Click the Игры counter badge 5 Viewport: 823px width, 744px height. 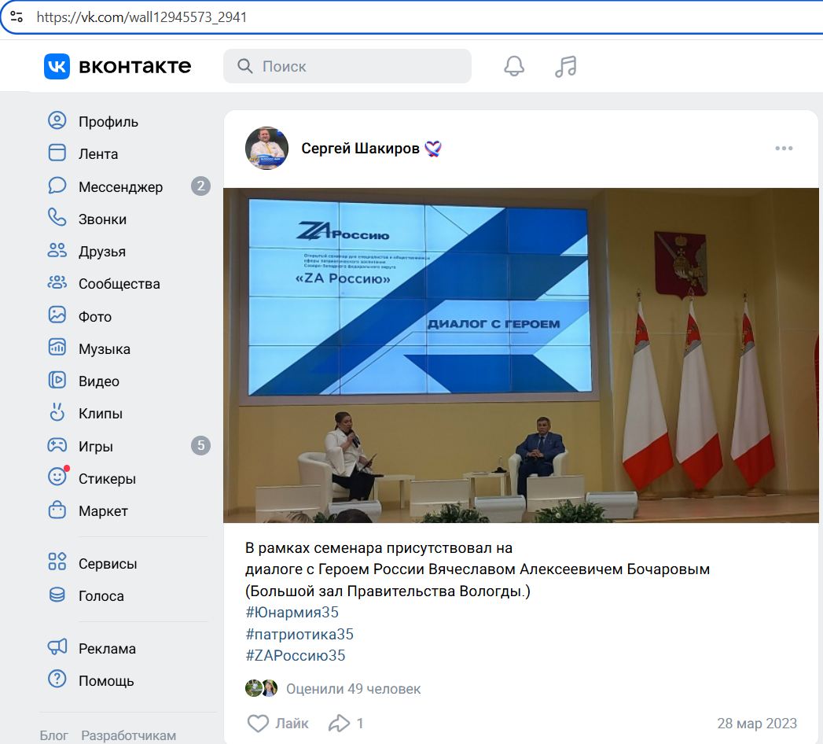coord(200,446)
